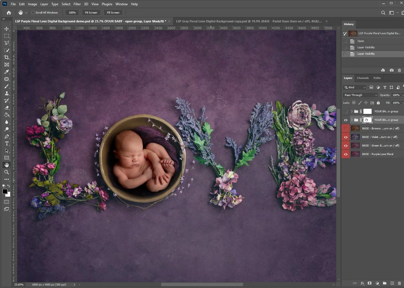Create new layer plus icon
Viewport: 404px width, 288px height.
coord(392,283)
